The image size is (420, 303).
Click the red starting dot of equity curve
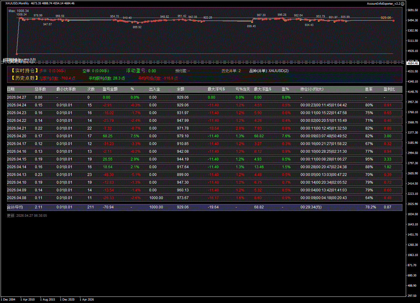click(x=17, y=54)
